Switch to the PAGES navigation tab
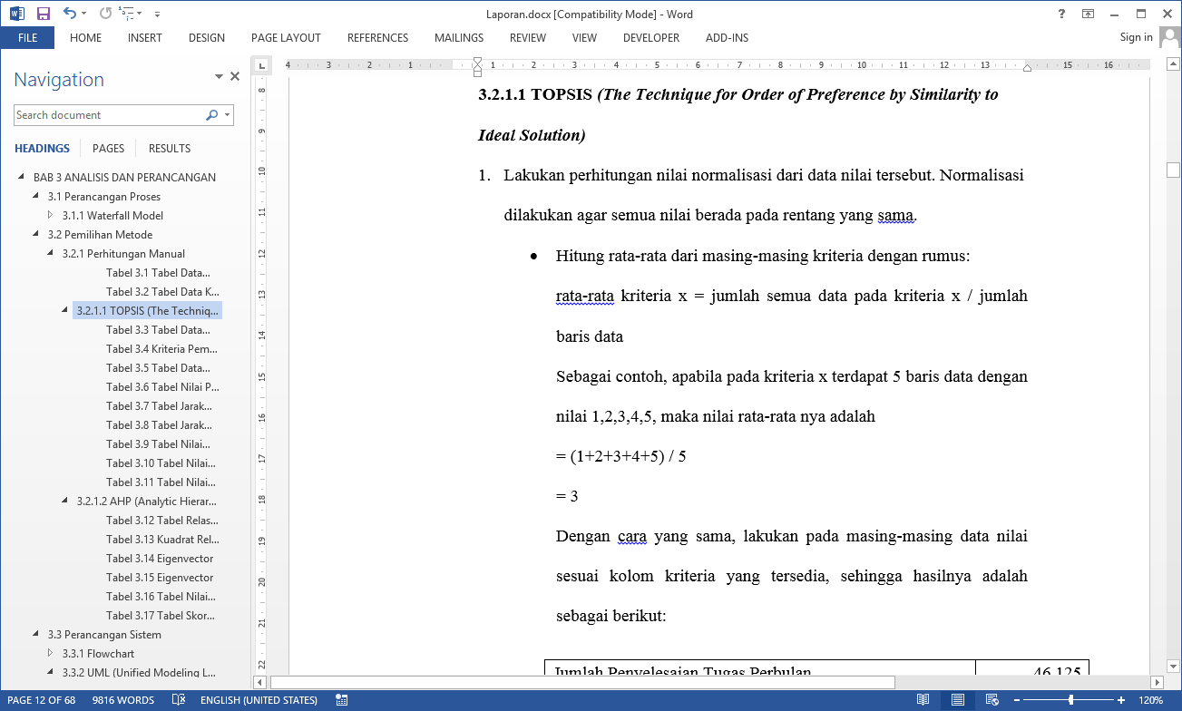The width and height of the screenshot is (1182, 711). pos(108,149)
